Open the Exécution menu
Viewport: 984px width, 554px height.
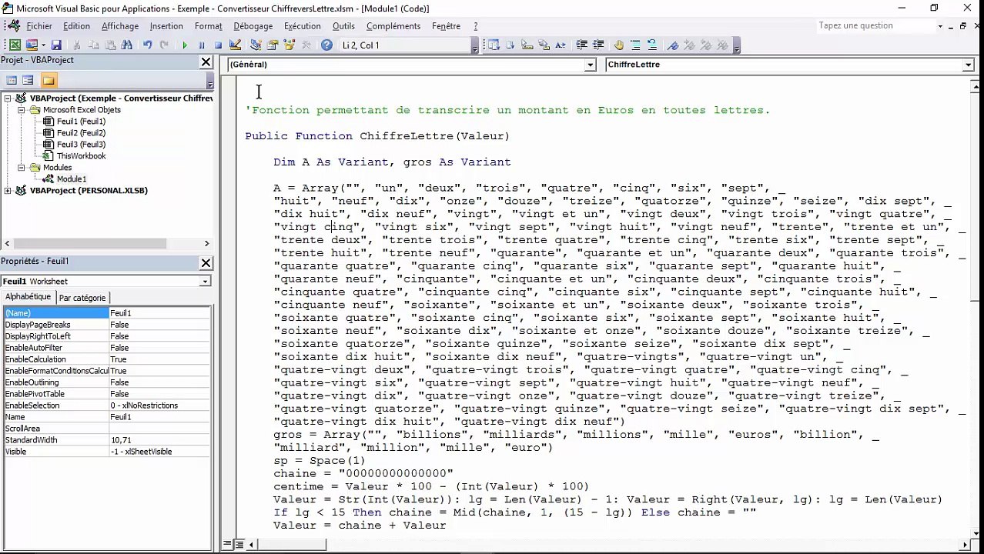(302, 26)
